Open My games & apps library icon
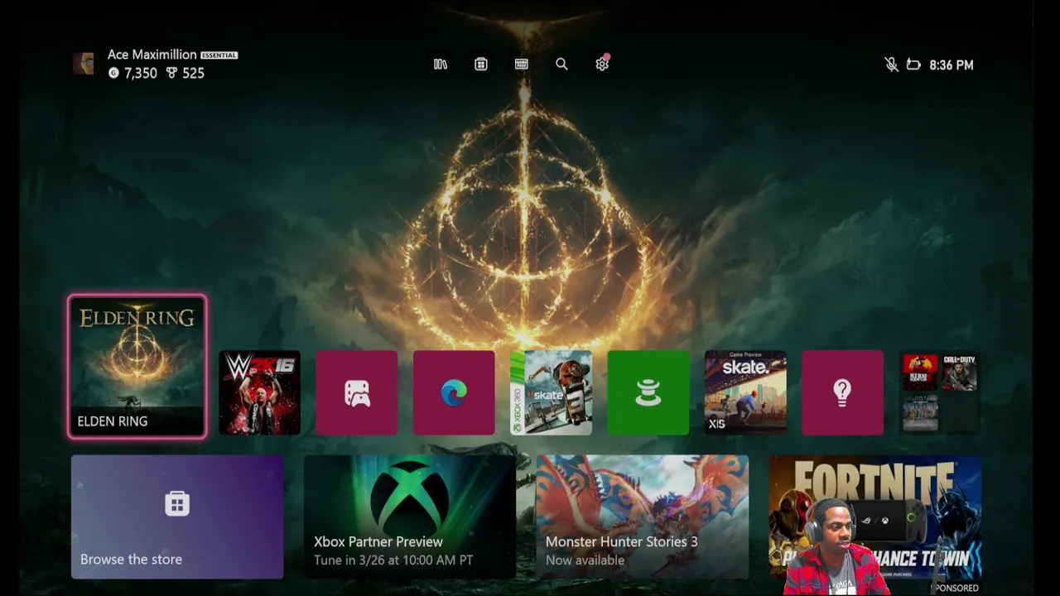Viewport: 1060px width, 596px height. click(x=441, y=65)
